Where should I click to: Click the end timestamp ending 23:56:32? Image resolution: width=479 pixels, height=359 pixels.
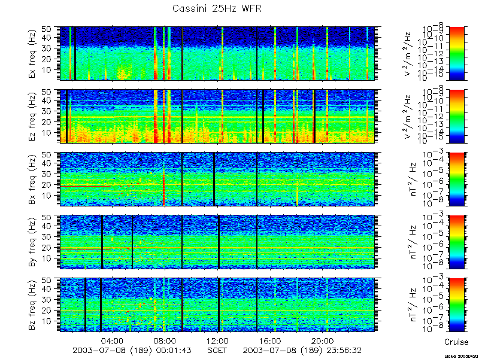(302, 351)
